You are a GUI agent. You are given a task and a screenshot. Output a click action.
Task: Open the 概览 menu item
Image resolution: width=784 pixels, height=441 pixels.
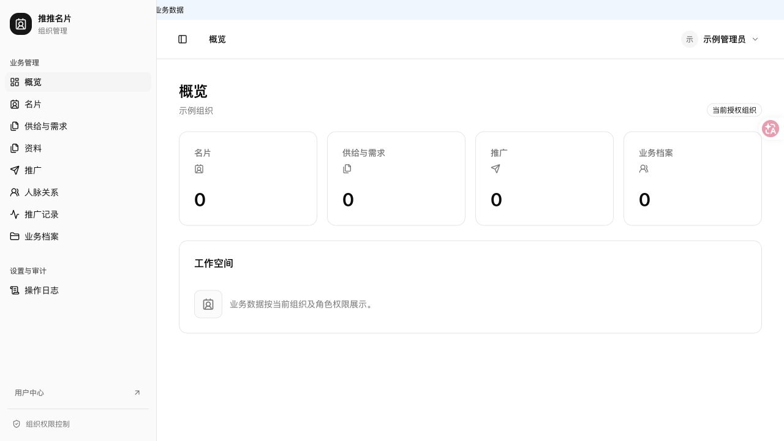tap(78, 82)
